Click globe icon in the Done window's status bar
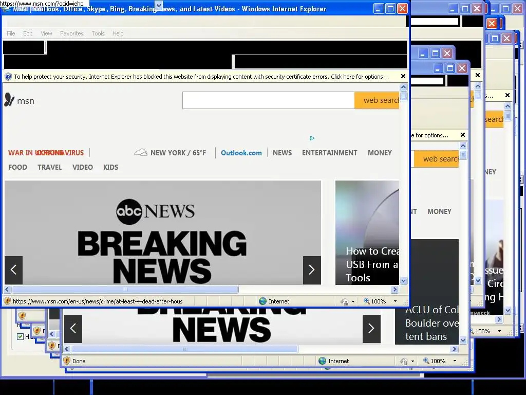The width and height of the screenshot is (526, 395). (323, 361)
